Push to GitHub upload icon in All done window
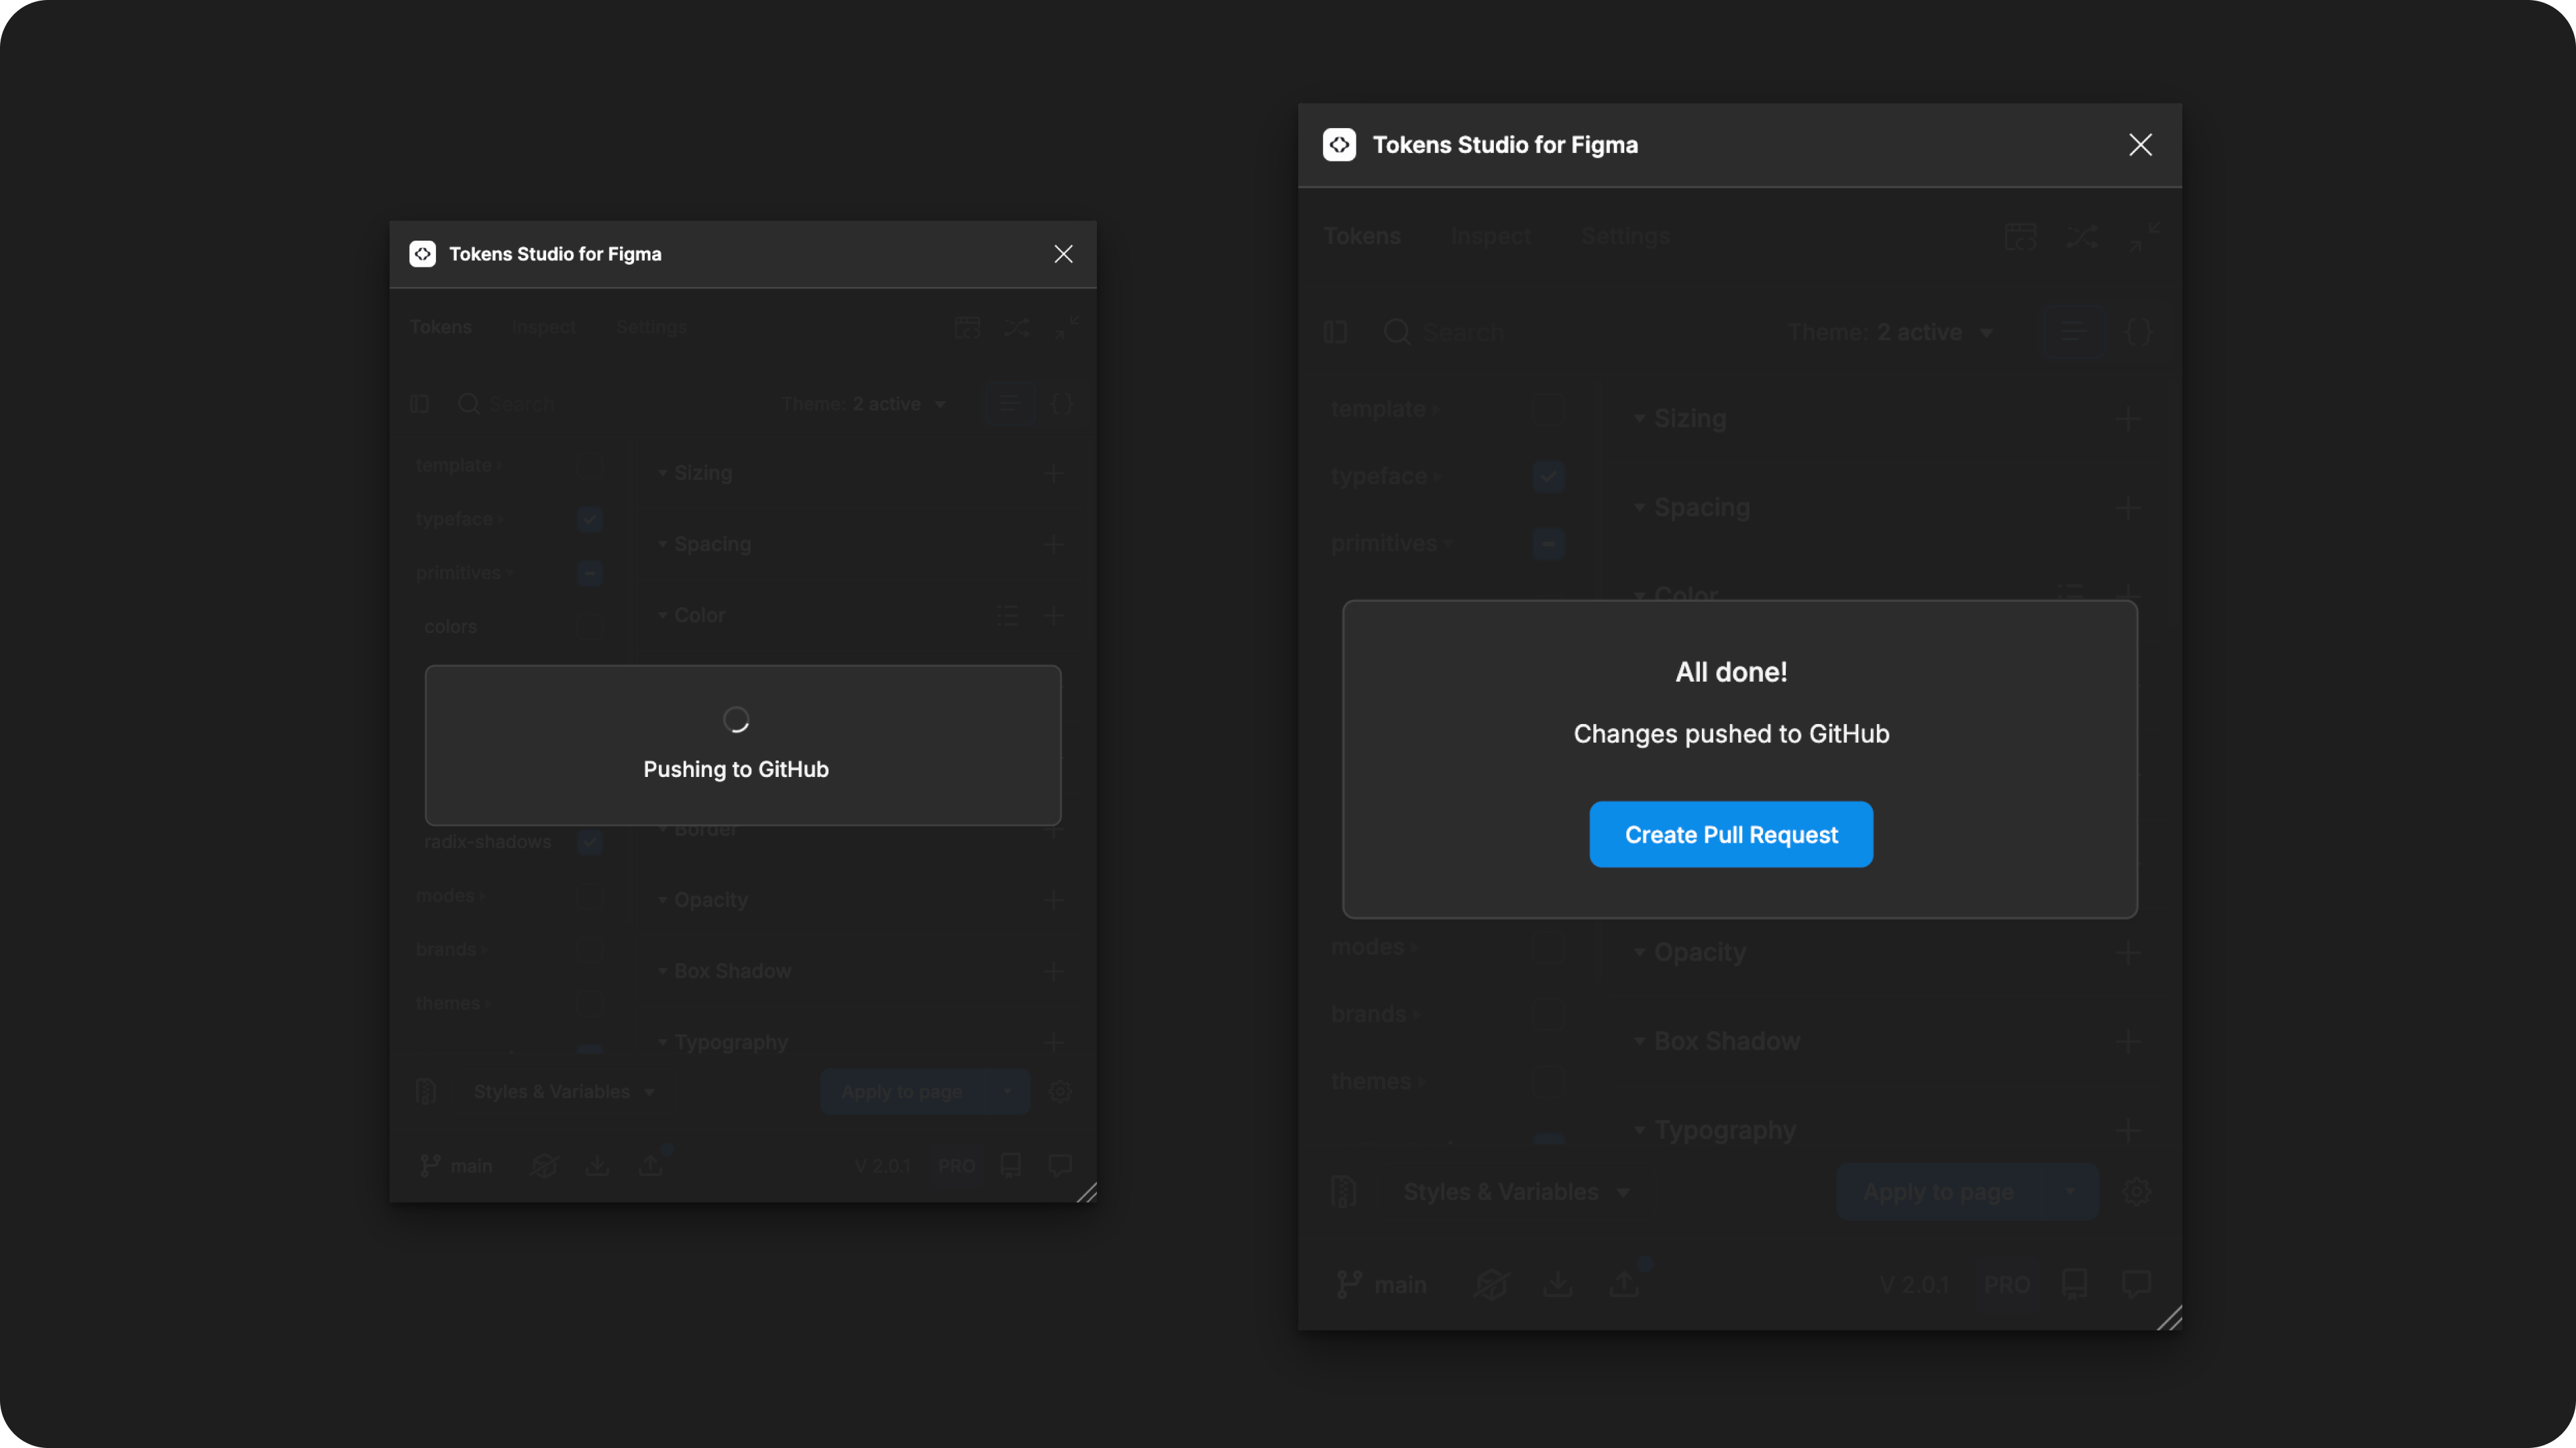 pyautogui.click(x=1624, y=1284)
